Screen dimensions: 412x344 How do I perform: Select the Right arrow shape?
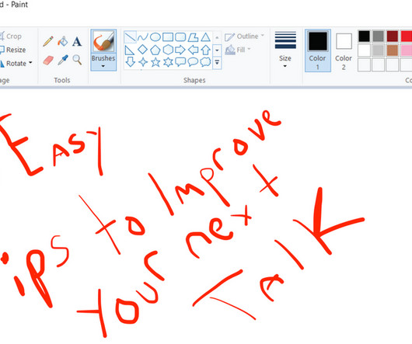point(180,50)
